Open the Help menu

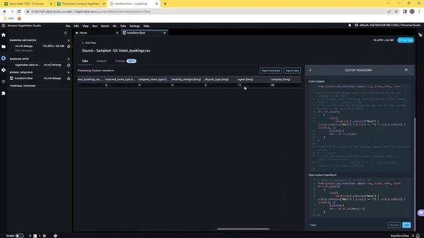pos(146,26)
